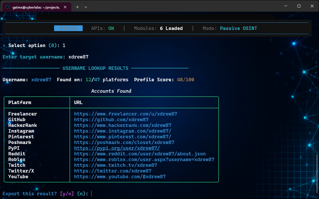Select the STATUS indicator badge

coord(68,28)
